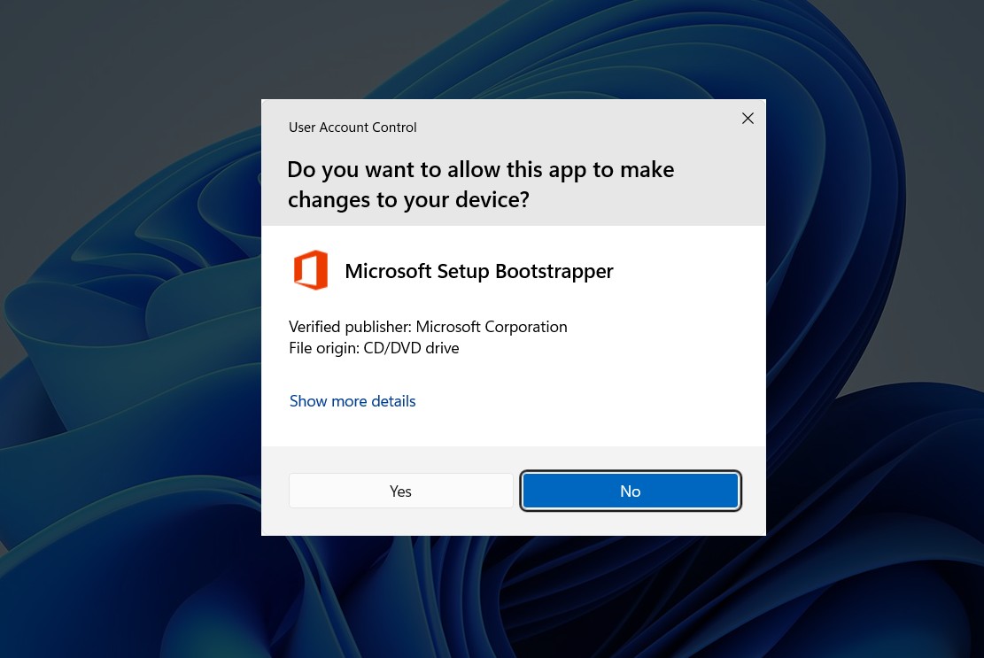The image size is (984, 658).
Task: Approve the app with the Yes button
Action: 400,491
